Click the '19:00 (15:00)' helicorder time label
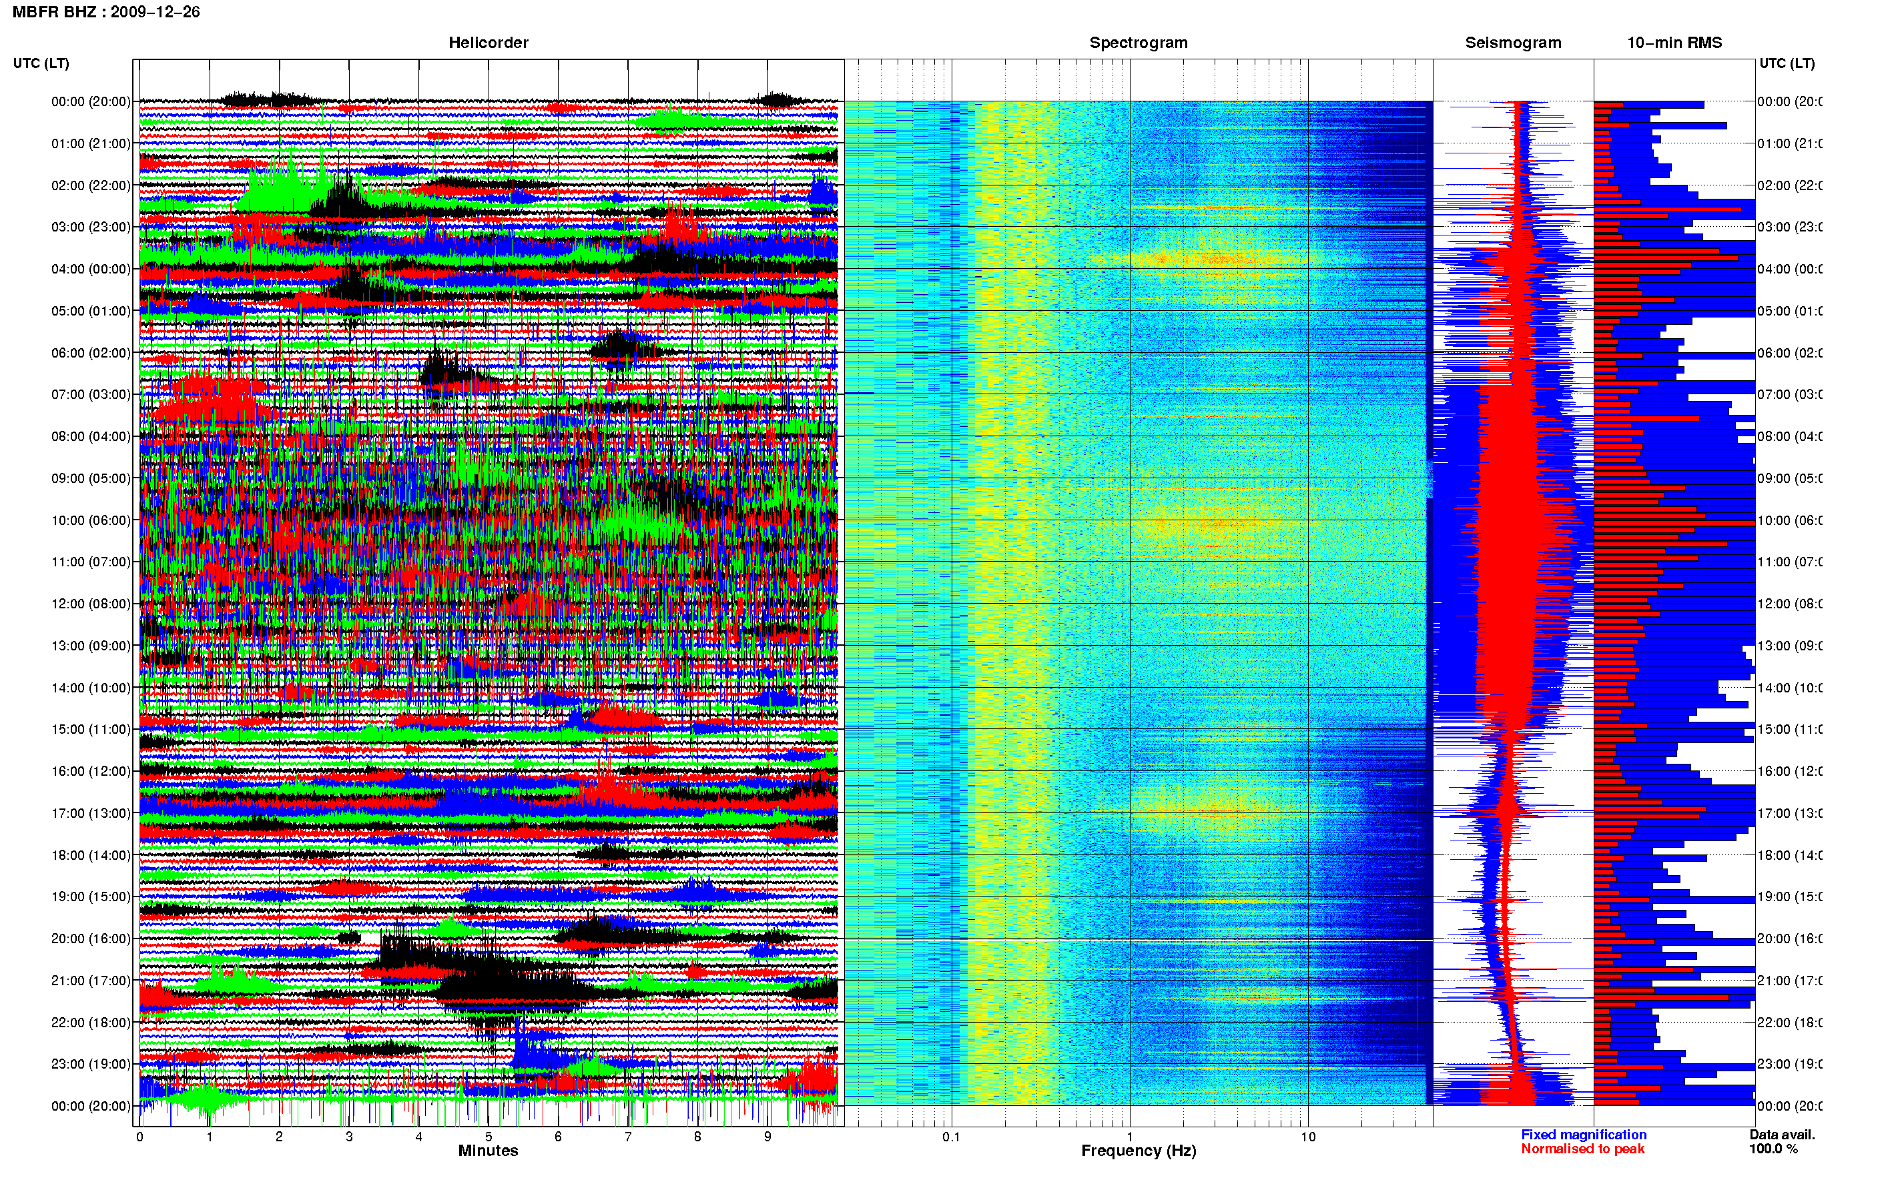 pyautogui.click(x=90, y=897)
